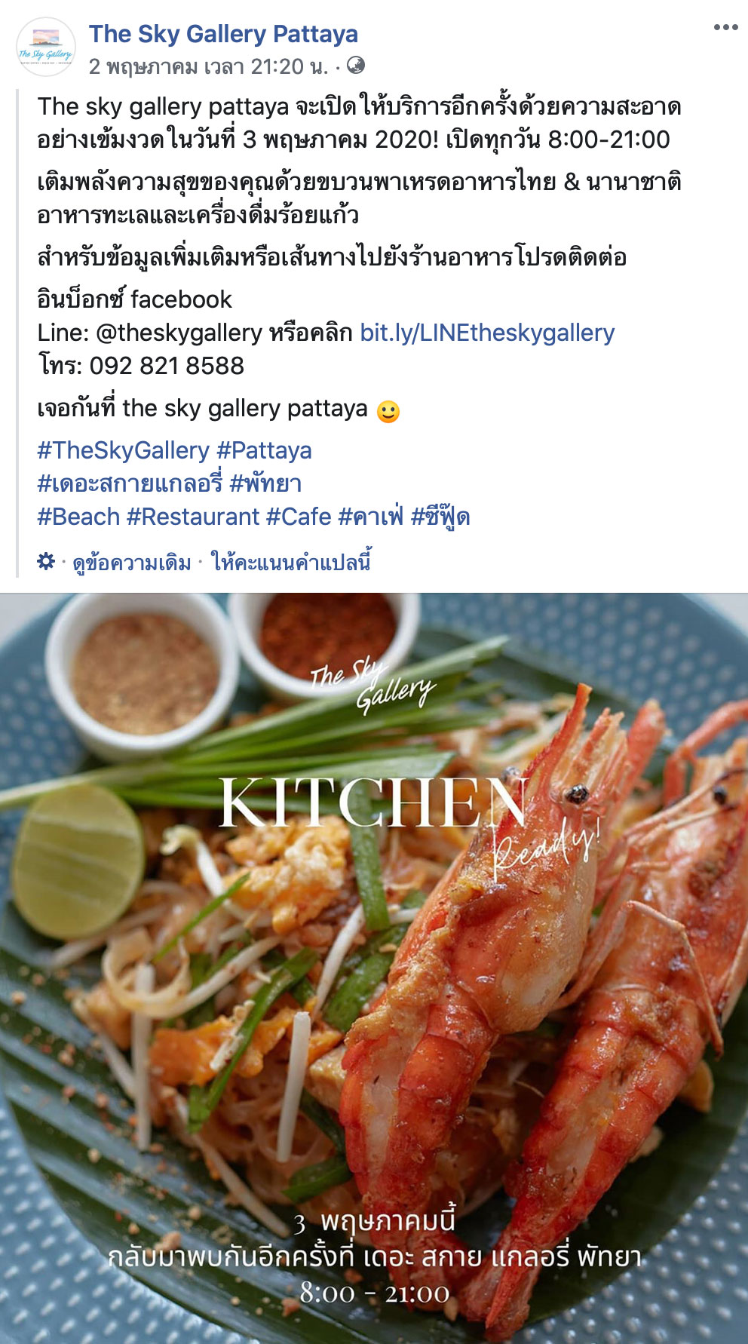
Task: Open the three-dot post options menu
Action: (725, 28)
